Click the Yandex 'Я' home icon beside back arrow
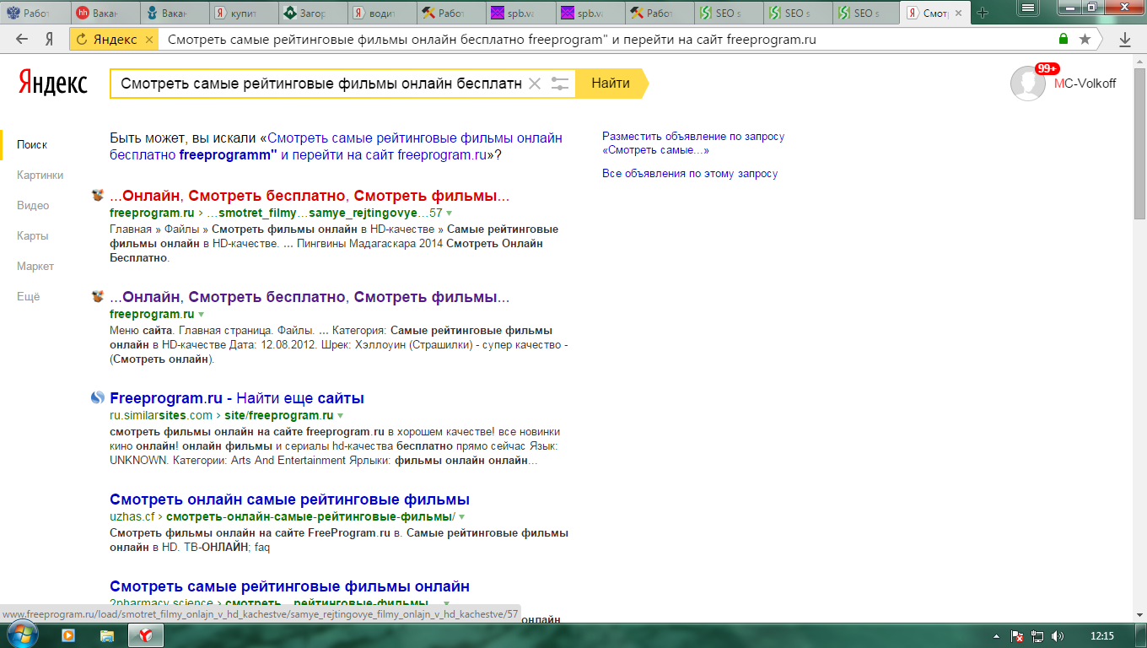The height and width of the screenshot is (648, 1147). click(50, 40)
